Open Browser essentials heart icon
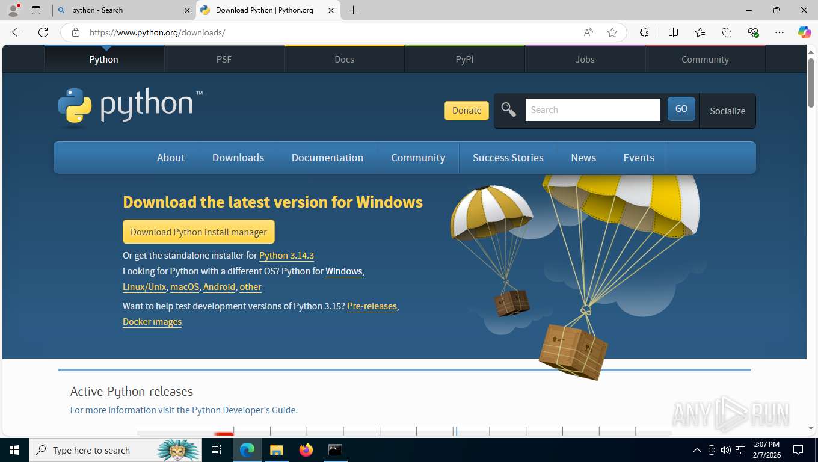 (x=753, y=32)
